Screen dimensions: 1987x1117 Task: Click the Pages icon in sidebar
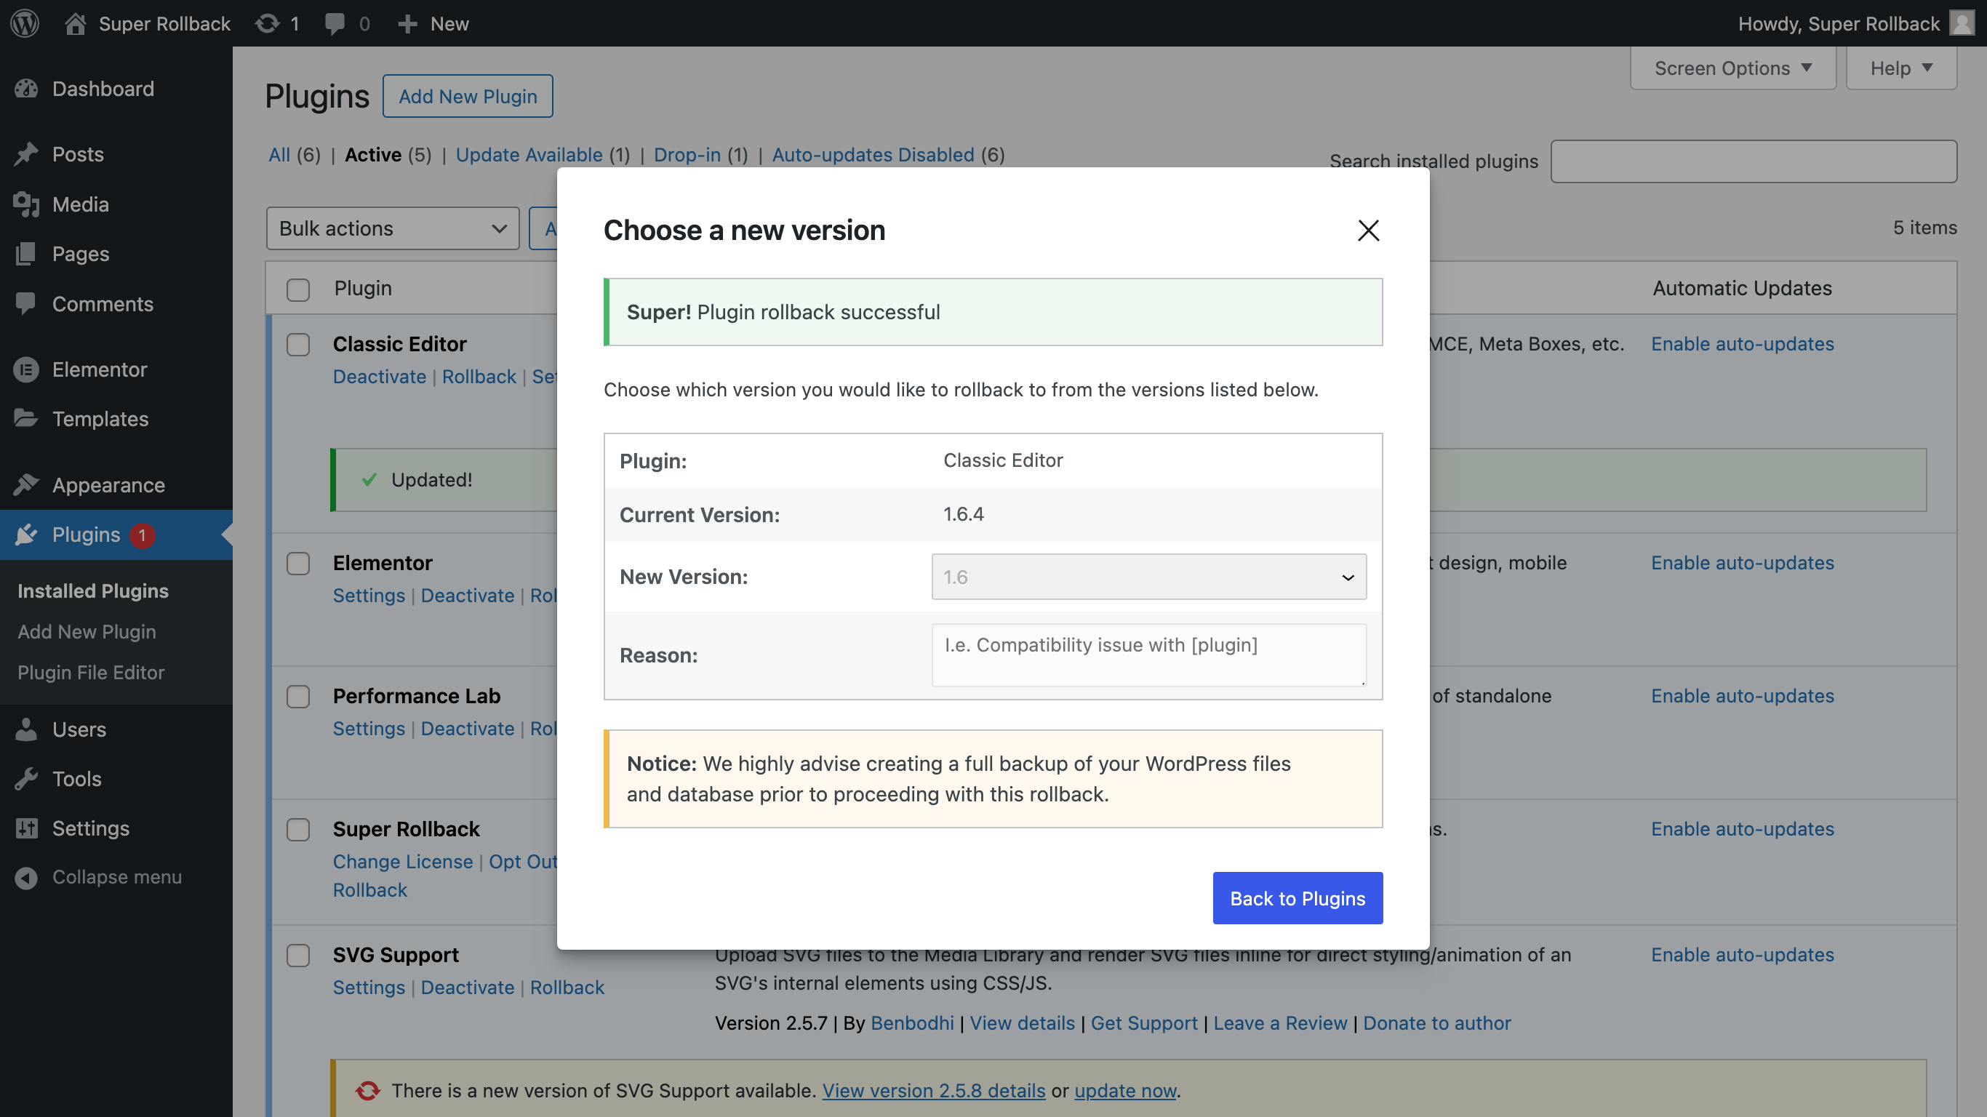(x=26, y=254)
